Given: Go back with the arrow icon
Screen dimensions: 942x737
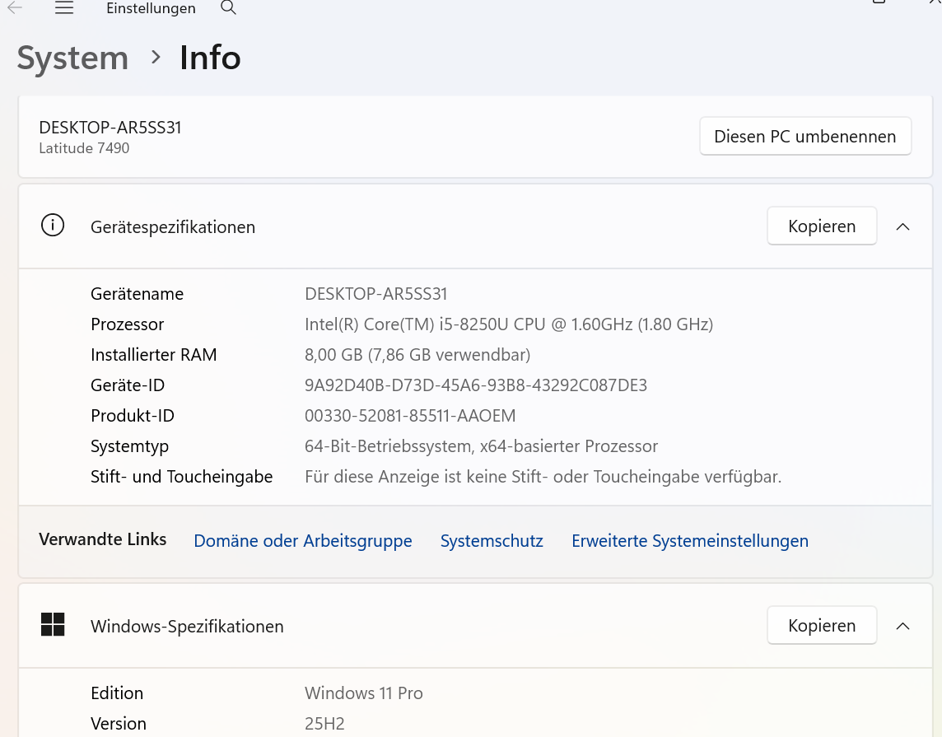Looking at the screenshot, I should click(x=15, y=7).
